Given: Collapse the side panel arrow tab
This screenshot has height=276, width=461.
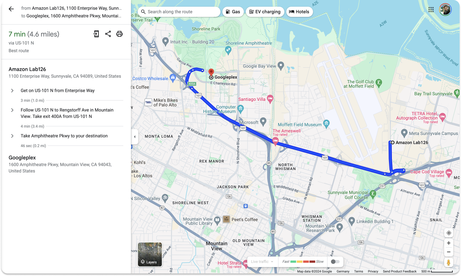Looking at the screenshot, I should point(134,137).
